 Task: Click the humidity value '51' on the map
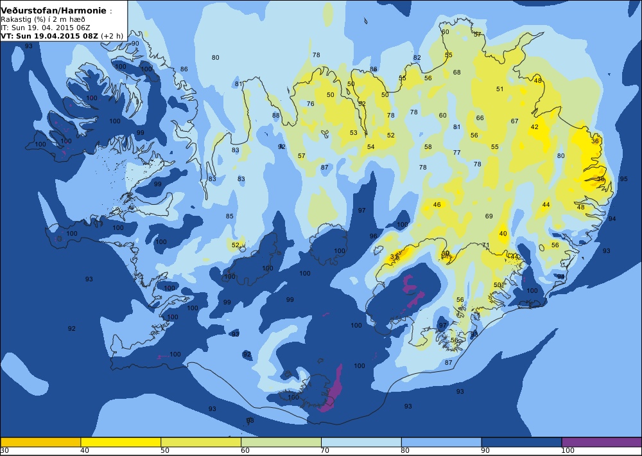499,89
